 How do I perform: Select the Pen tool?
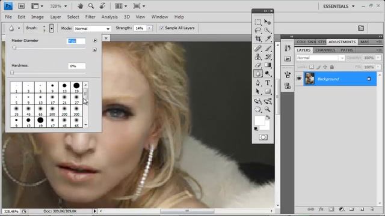tap(257, 83)
